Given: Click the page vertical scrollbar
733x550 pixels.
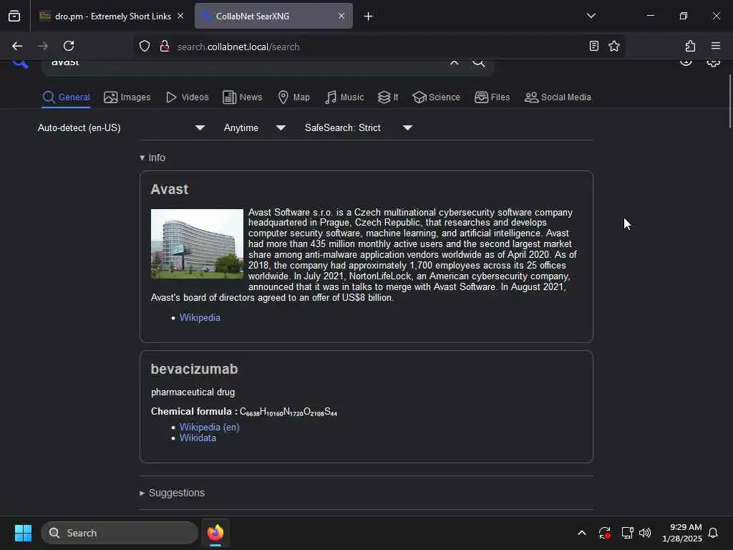Looking at the screenshot, I should pyautogui.click(x=729, y=100).
